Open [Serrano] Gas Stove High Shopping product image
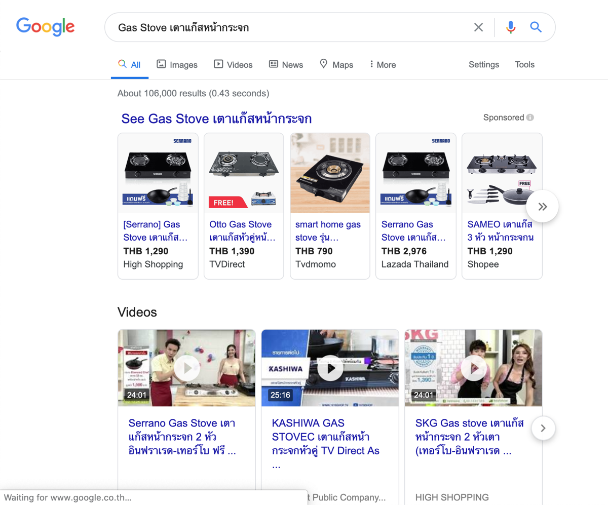This screenshot has height=505, width=608. 158,173
